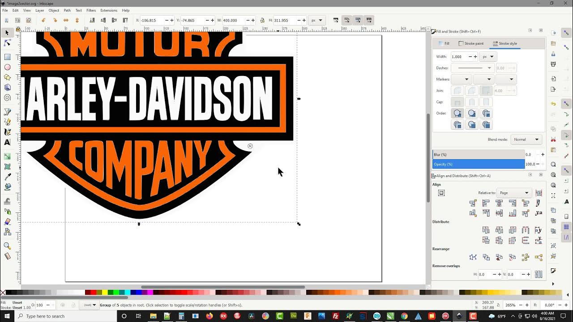Raise selection to top
This screenshot has width=573, height=322.
point(125,20)
